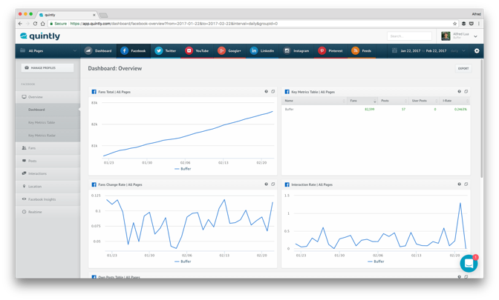Sort table by Posts column
Viewport: 499px width, 300px height.
[394, 101]
